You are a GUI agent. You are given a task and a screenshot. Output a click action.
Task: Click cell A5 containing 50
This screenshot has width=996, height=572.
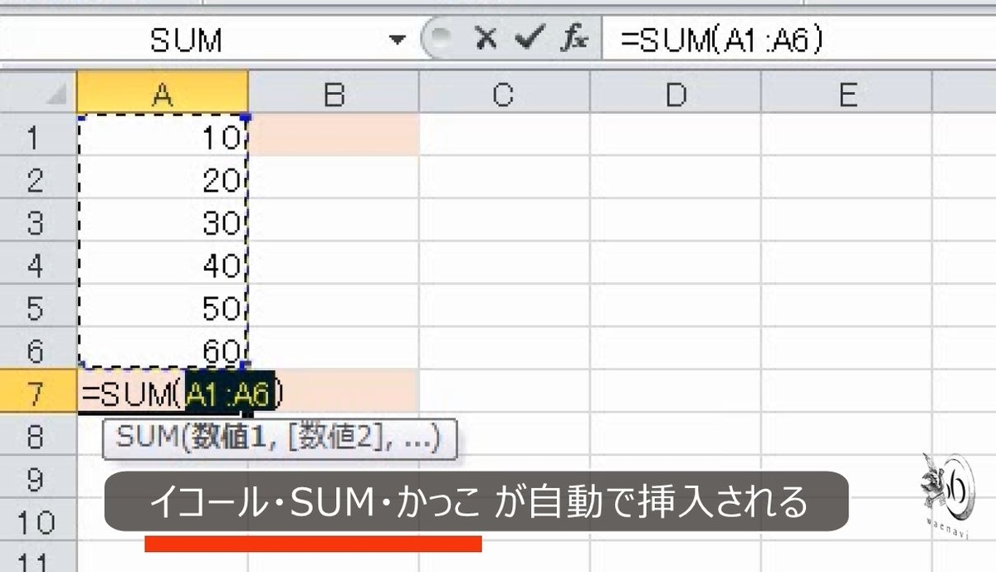coord(163,306)
